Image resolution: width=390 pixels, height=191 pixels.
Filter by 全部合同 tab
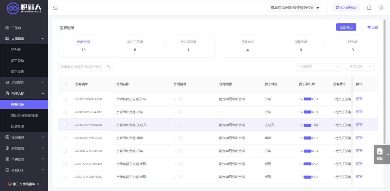83,46
